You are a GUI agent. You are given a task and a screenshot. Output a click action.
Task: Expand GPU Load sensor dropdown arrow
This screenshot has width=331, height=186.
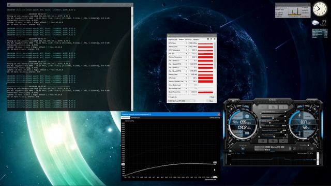[186, 78]
